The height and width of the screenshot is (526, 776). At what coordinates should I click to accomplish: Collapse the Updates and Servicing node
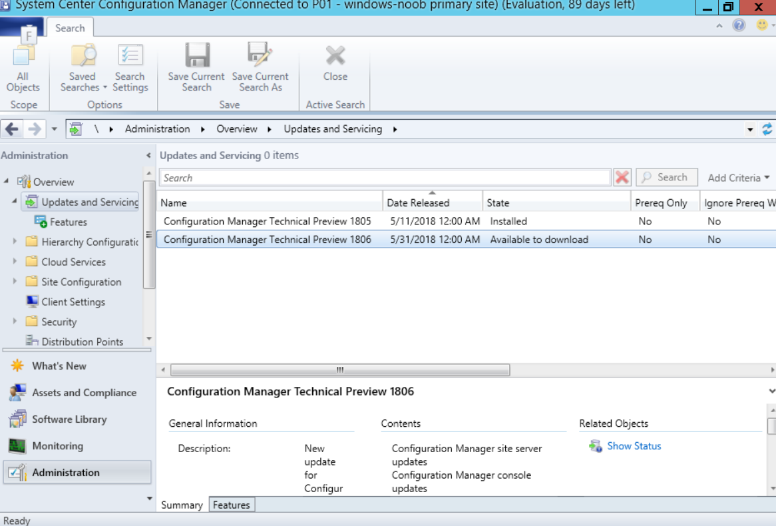click(15, 201)
